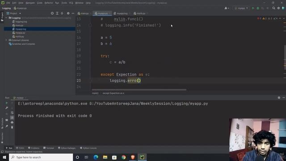Switch to main.py editor tab
This screenshot has width=286, height=161.
tap(83, 13)
